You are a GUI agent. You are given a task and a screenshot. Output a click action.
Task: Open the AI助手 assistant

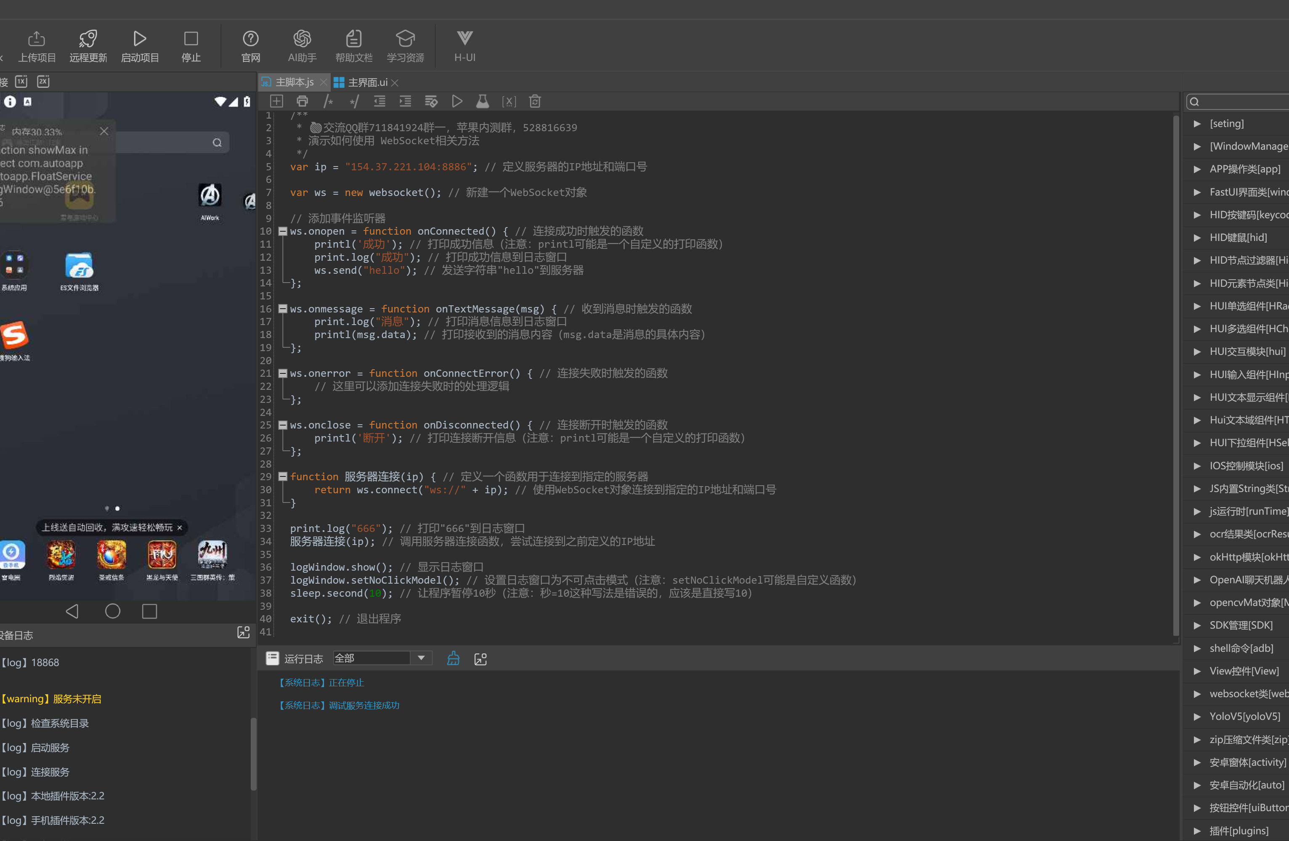coord(302,39)
